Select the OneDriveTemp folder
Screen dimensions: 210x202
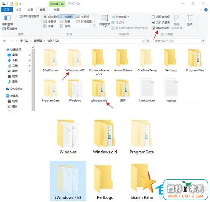[x=147, y=61]
